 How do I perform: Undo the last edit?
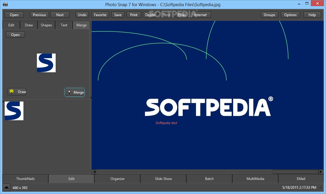point(82,15)
